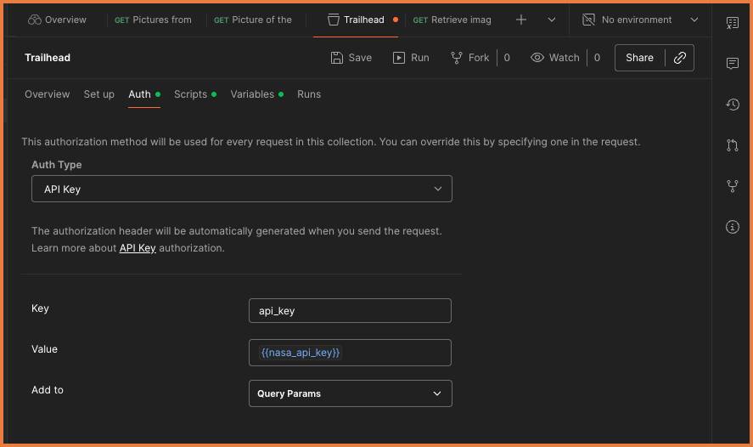Open the Scripts sub-tab
Screen dimensions: 753x447
[195, 94]
